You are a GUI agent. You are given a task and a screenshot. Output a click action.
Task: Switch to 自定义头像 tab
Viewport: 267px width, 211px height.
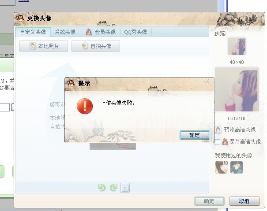(33, 32)
